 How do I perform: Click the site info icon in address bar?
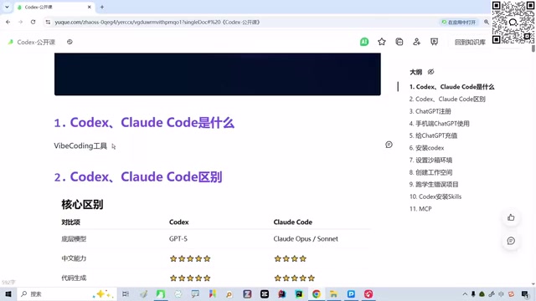tap(48, 23)
